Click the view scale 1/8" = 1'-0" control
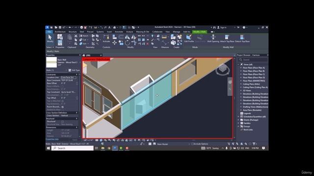 88,140
